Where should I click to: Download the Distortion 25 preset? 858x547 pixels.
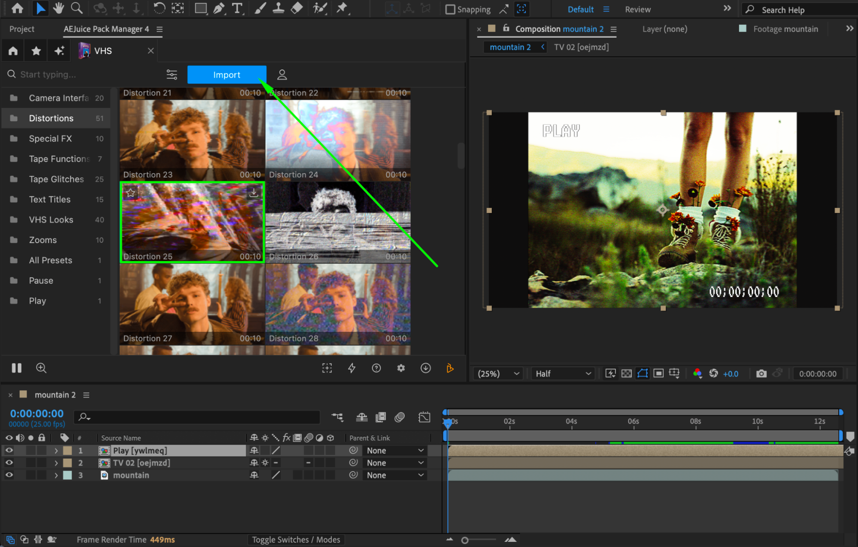pyautogui.click(x=254, y=193)
